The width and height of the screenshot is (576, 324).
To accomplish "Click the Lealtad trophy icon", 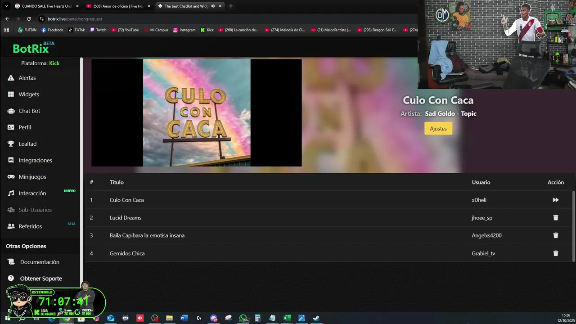I will click(11, 144).
